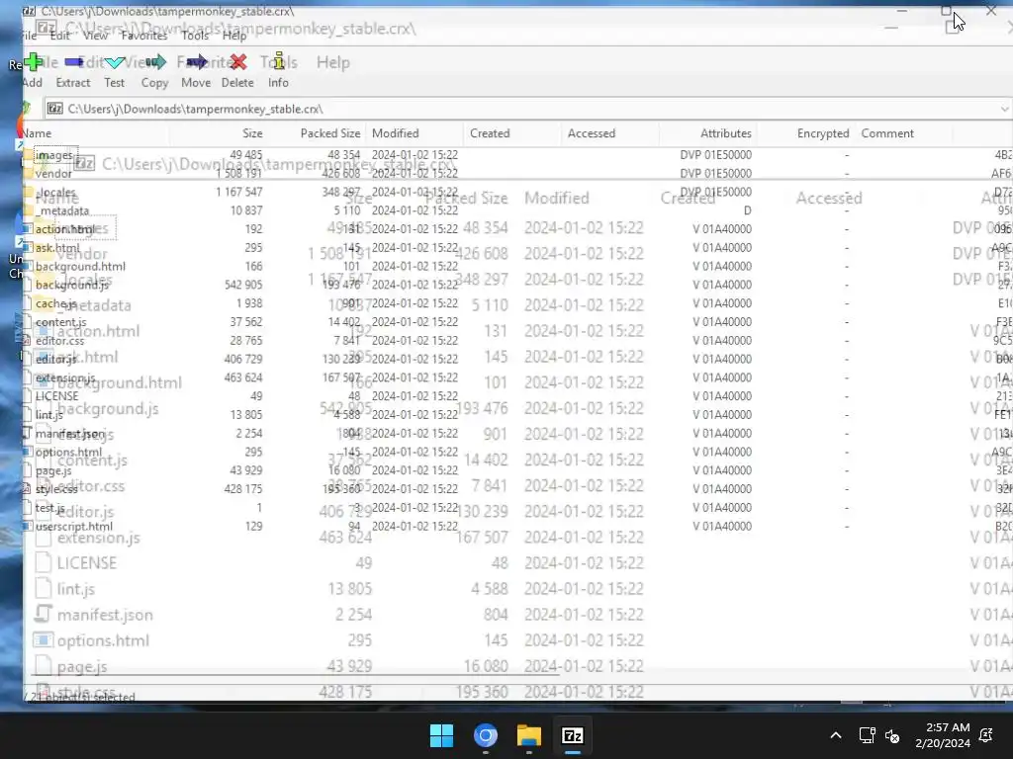Screen dimensions: 1013x759
Task: Sort by the Encrypted column header
Action: tap(805, 133)
